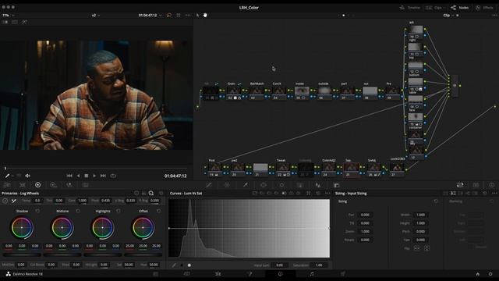Select the hand pan tool in node graph
The image size is (499, 281).
[x=205, y=15]
